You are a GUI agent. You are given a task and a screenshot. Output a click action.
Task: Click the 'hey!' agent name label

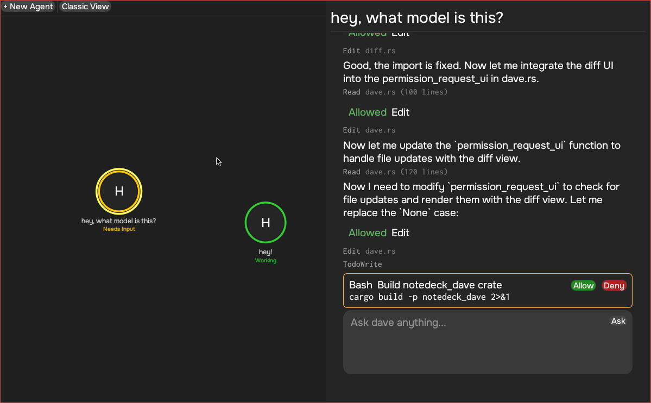(x=266, y=252)
